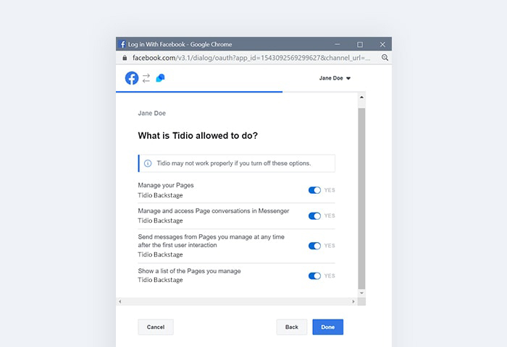Click 'Manage and access Page conversations in Messenger' label
Viewport: 507px width, 347px height.
214,211
